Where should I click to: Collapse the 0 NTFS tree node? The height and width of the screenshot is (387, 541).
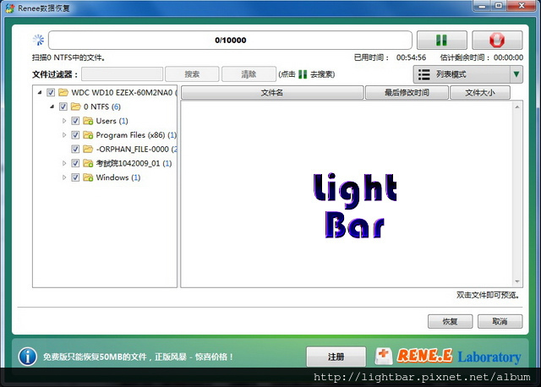coord(52,106)
